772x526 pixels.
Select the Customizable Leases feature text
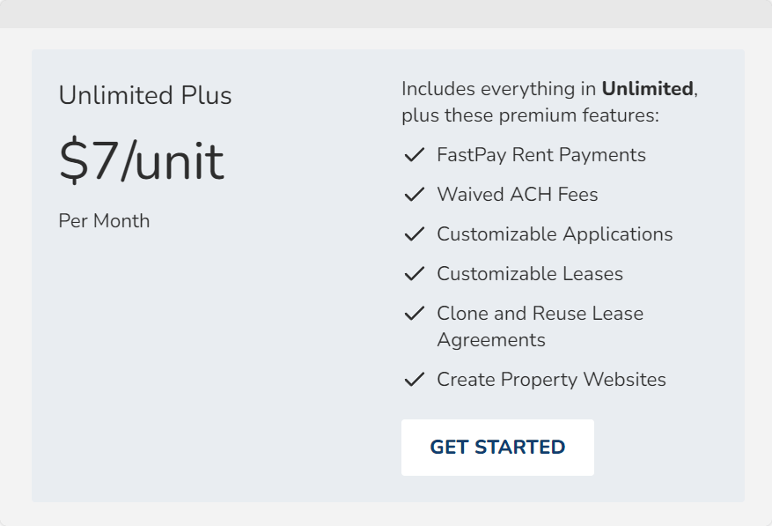tap(530, 274)
